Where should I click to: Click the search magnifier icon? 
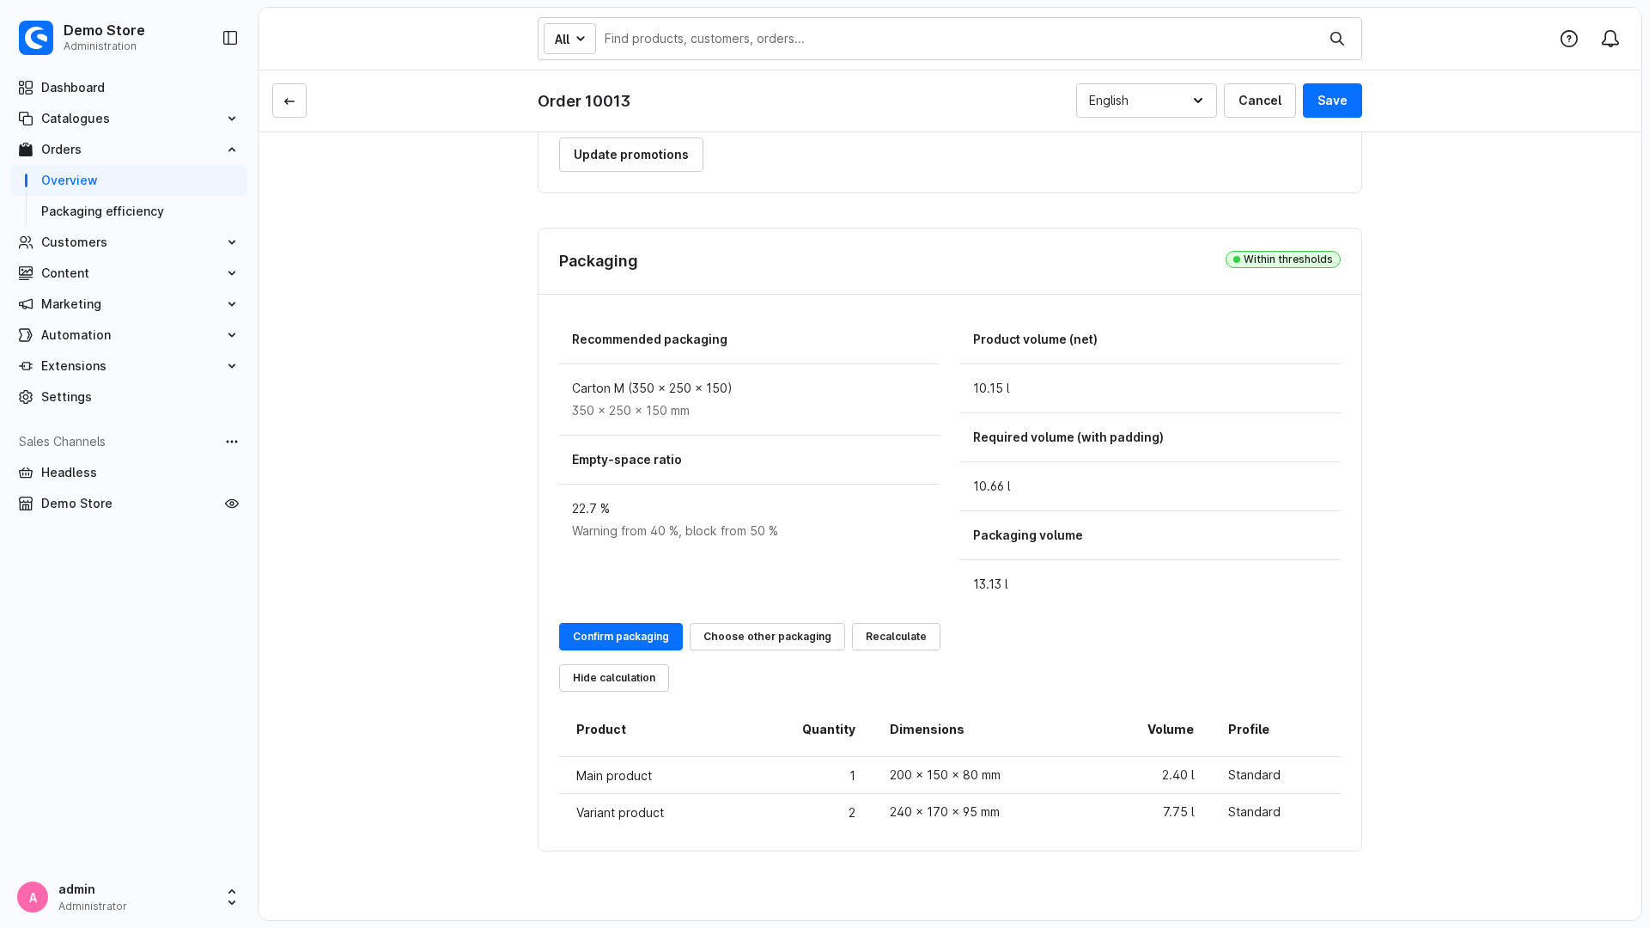(1337, 39)
